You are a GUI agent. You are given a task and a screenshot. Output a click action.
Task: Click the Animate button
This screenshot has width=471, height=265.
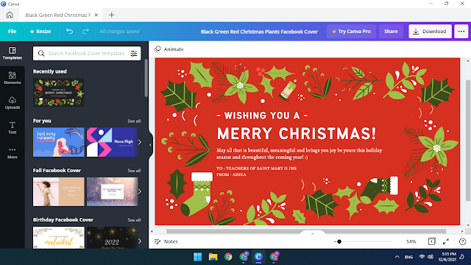point(169,49)
